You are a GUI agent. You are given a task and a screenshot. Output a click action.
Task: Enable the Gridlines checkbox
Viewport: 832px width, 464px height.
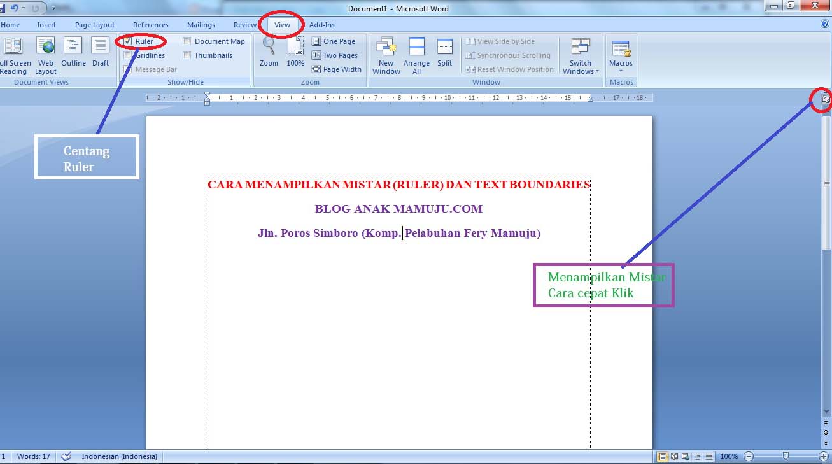128,55
